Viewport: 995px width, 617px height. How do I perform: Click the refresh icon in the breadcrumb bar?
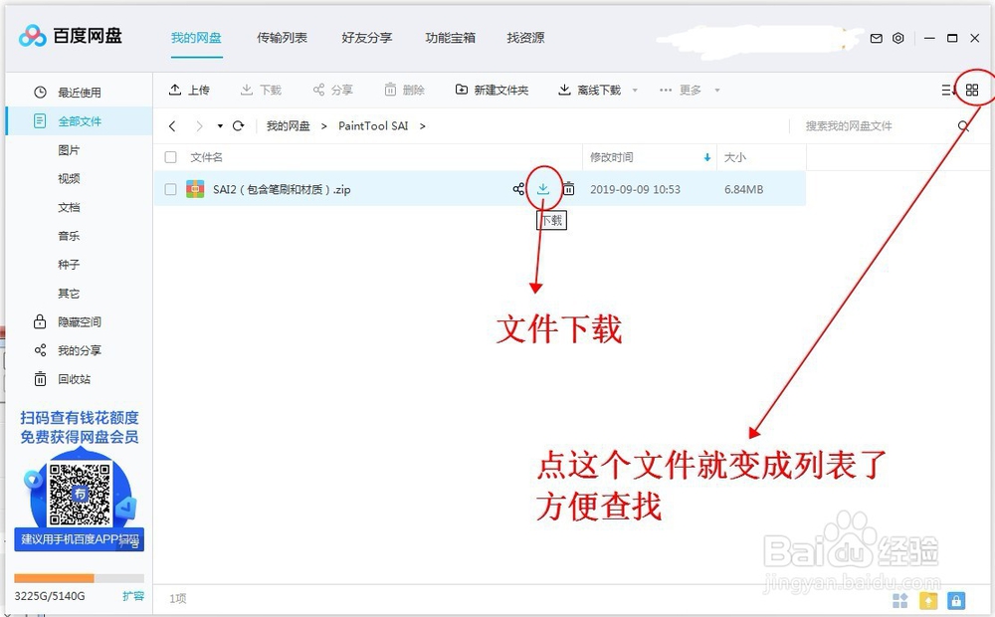pos(238,126)
